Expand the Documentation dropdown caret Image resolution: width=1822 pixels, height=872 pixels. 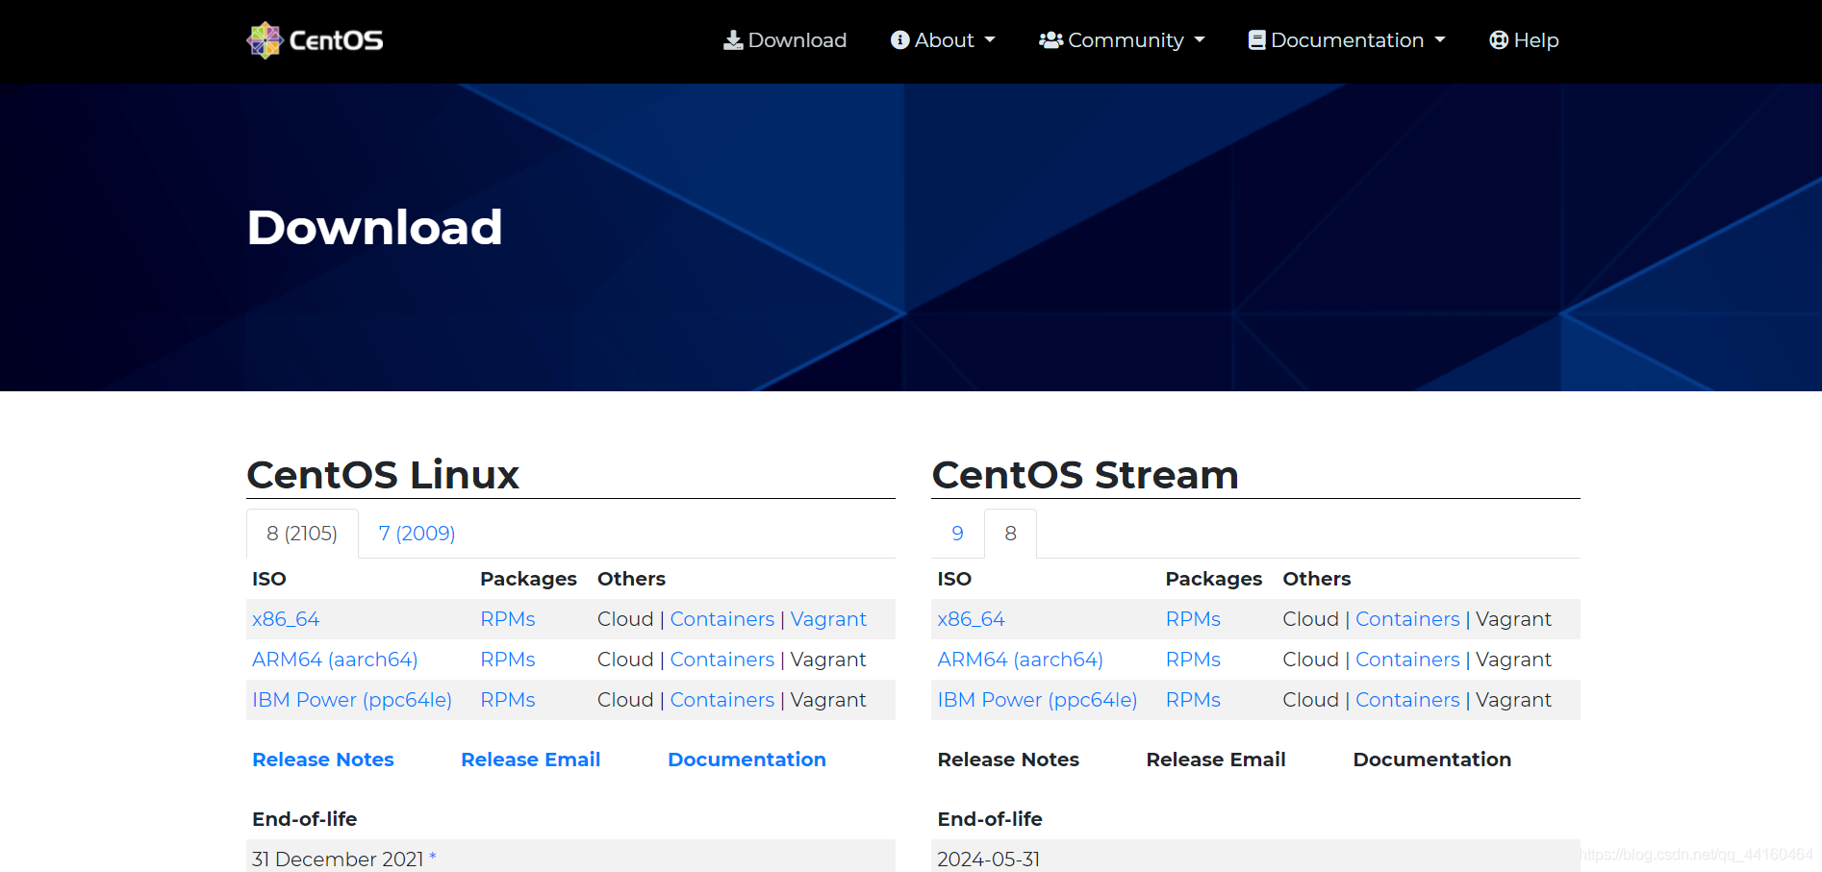click(x=1440, y=40)
